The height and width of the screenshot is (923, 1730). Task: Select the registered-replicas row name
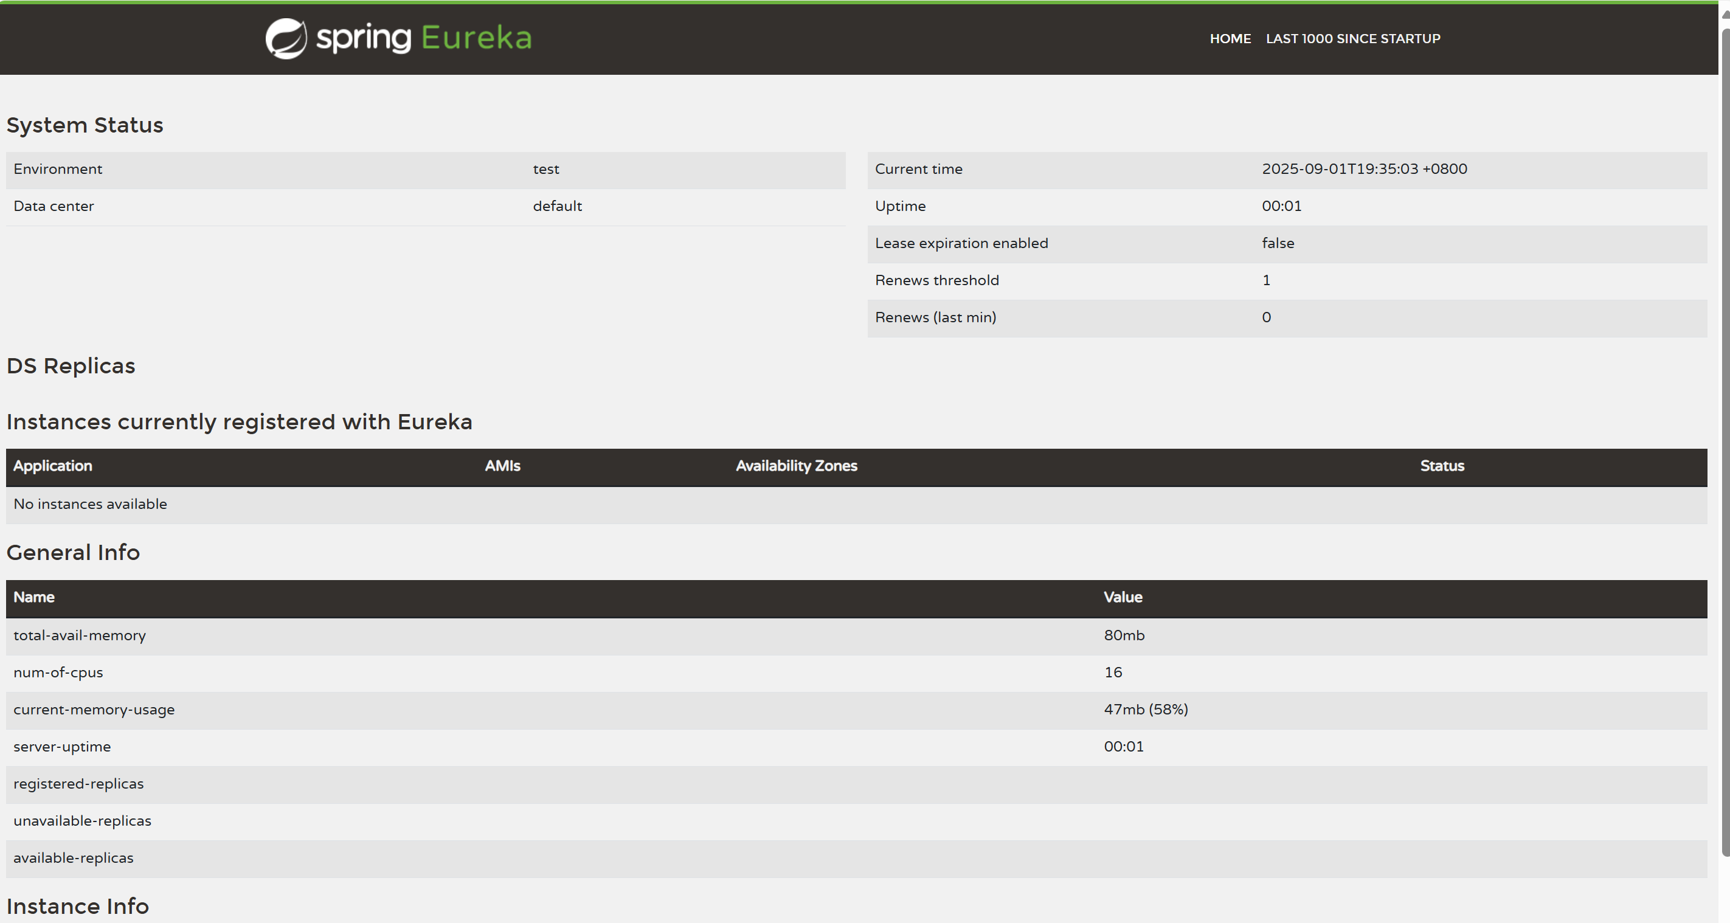(x=78, y=784)
